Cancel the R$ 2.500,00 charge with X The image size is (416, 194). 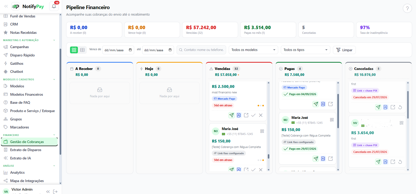[261, 115]
